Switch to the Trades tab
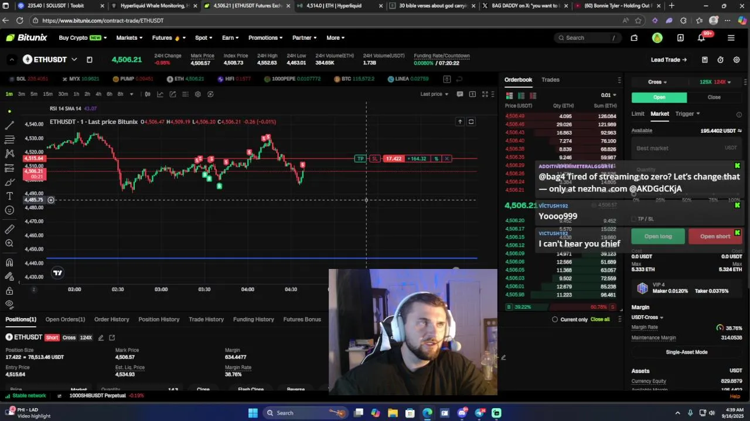 pos(550,80)
